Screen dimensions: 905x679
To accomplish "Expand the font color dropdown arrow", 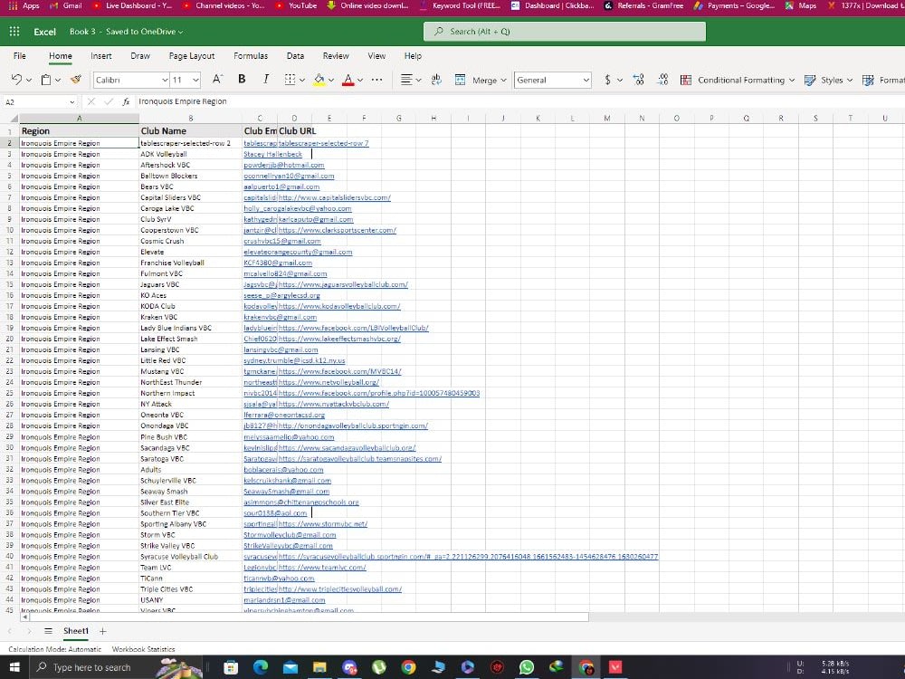I will coord(360,81).
